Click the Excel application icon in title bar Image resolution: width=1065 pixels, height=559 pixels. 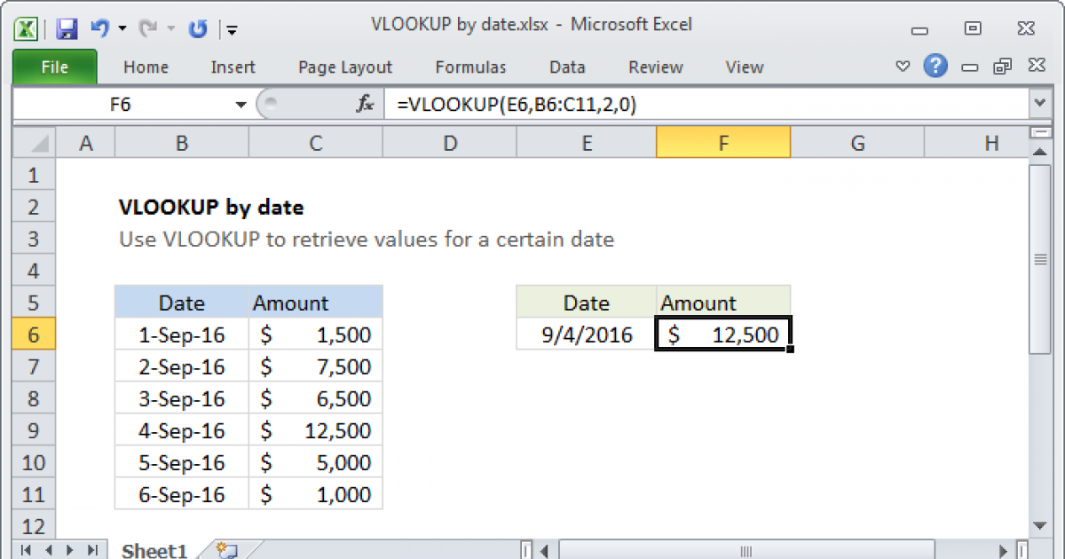27,28
